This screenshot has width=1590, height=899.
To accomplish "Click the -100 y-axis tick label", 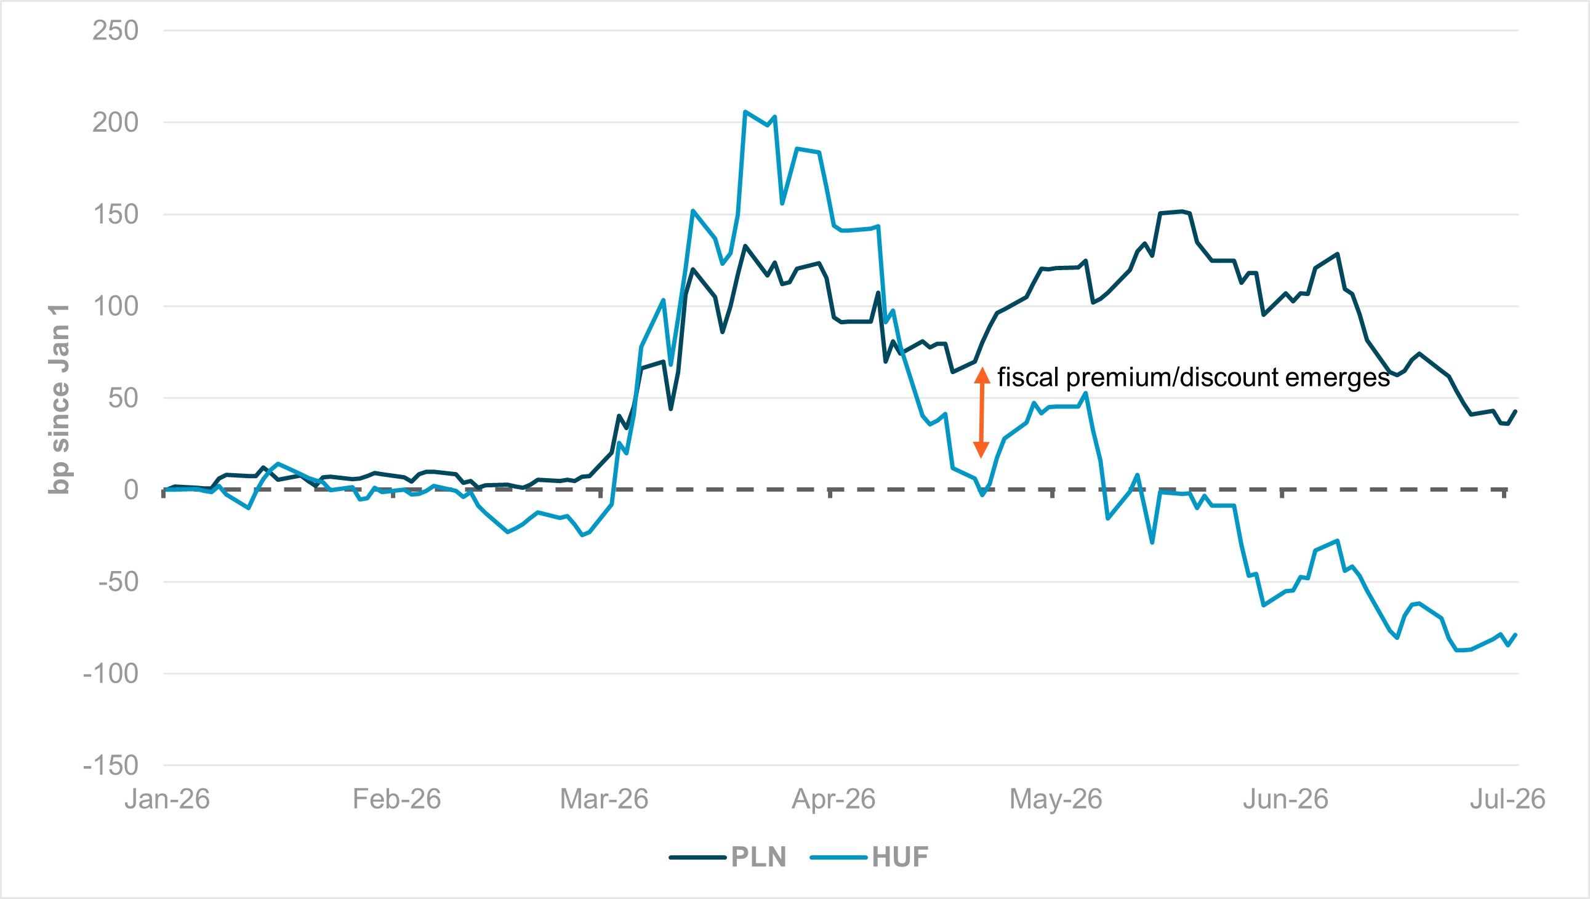I will (111, 674).
